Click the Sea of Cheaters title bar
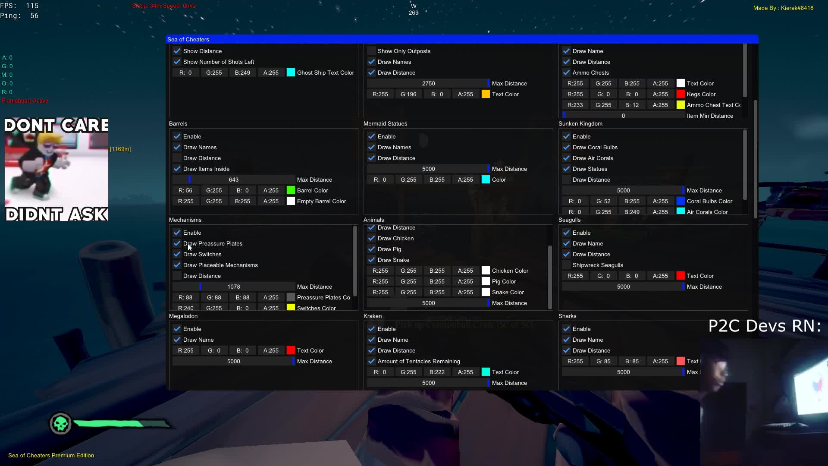Screen dimensions: 828x466 click(x=461, y=39)
